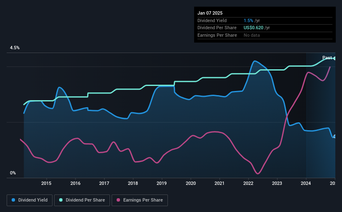The image size is (342, 212).
Task: Click the teal endpoint marker beside Past label
Action: (x=335, y=58)
